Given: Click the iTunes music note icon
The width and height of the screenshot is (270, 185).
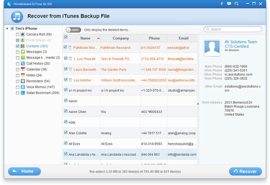Looking at the screenshot, I should 17,17.
